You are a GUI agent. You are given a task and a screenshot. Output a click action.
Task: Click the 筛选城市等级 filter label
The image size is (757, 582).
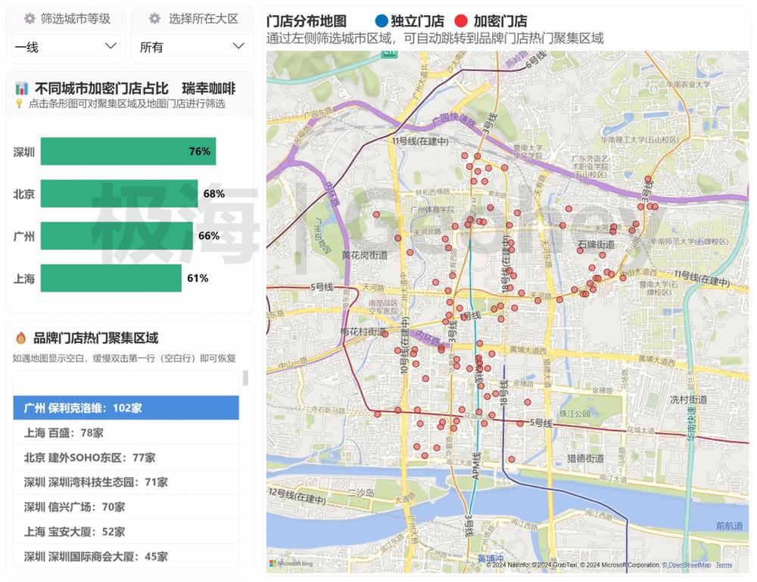[x=75, y=19]
